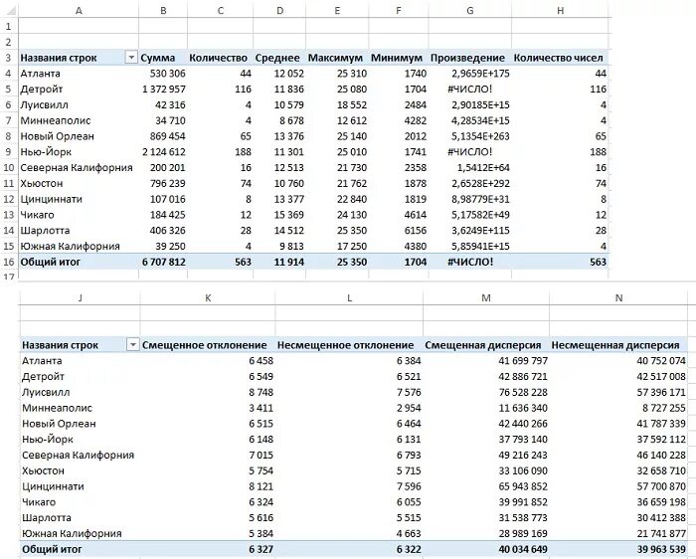Viewport: 696px width, 559px height.
Task: Click 'Чикаго' in the top table
Action: point(37,215)
